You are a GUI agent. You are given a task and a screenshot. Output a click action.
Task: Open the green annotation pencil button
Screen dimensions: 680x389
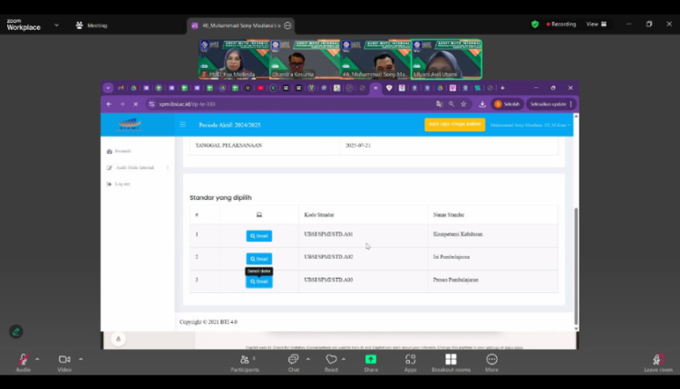click(x=16, y=332)
